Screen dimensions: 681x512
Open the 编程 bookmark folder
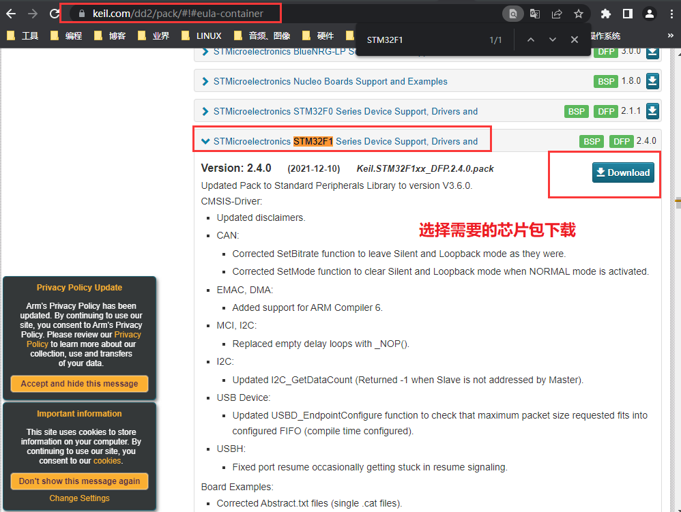tap(66, 35)
